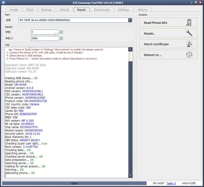204x187 pixels.
Task: Click the 'SIM State: ABSENT,READY' line
Action: coord(22,140)
